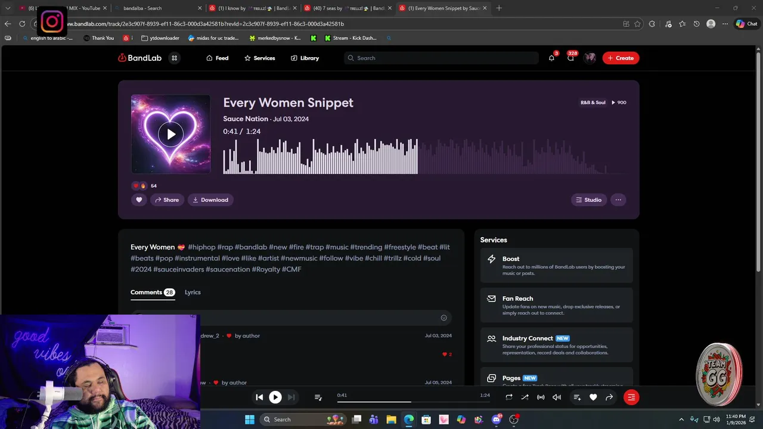This screenshot has width=763, height=429.
Task: Toggle shuffle in the player bar
Action: click(525, 397)
